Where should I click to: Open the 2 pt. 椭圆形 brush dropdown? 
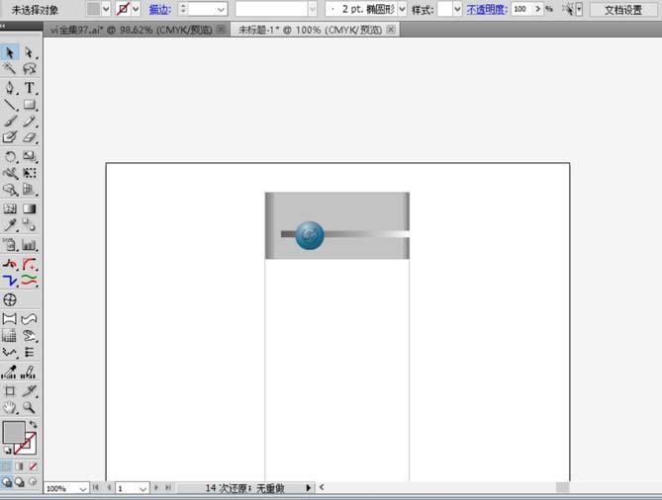tap(402, 9)
